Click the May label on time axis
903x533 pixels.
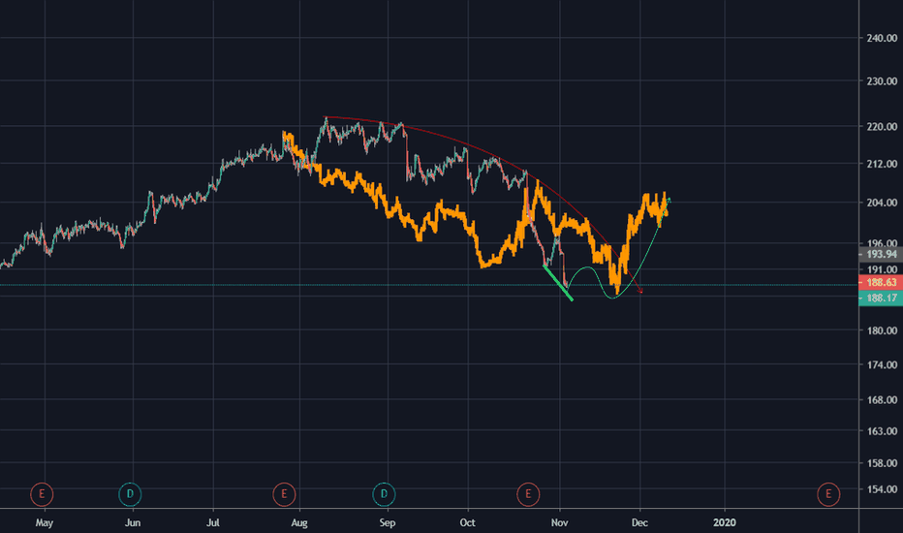pyautogui.click(x=45, y=522)
